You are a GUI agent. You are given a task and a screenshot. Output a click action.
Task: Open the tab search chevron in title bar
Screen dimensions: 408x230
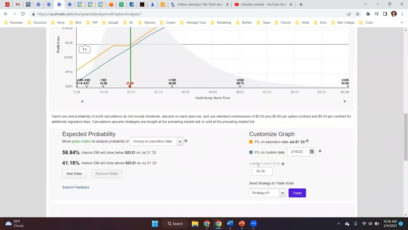[x=365, y=4]
